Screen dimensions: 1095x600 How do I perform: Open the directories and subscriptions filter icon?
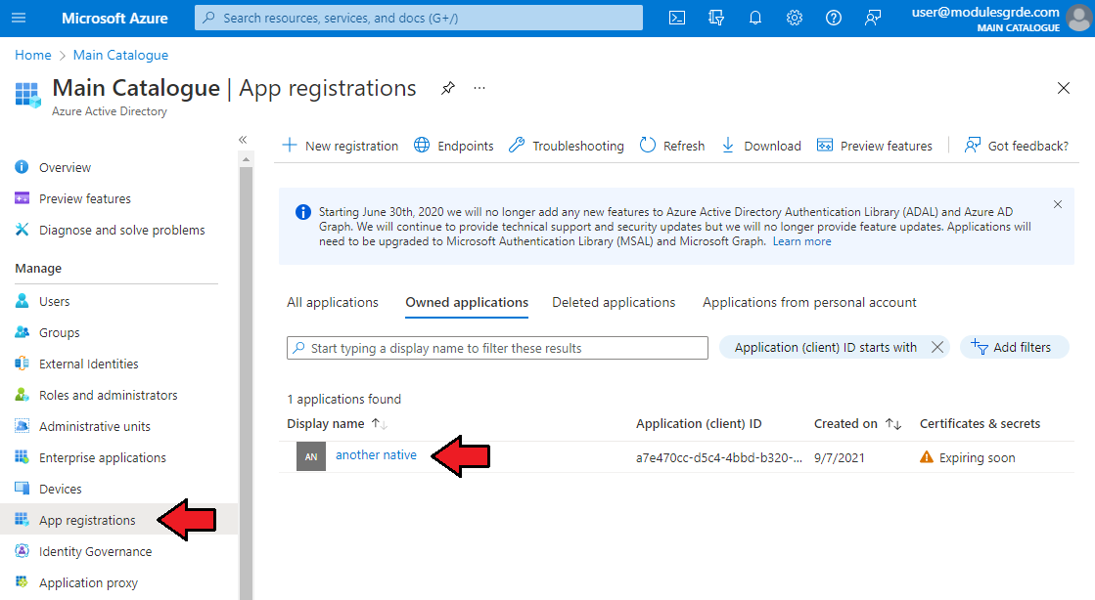(x=716, y=18)
